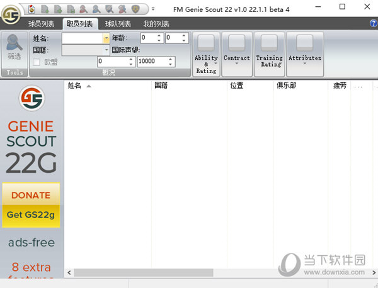Open the Contract filter dropdown

tap(237, 54)
